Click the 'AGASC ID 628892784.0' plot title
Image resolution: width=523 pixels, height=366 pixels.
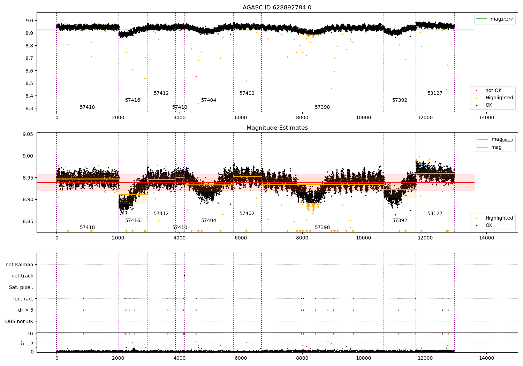(x=277, y=8)
